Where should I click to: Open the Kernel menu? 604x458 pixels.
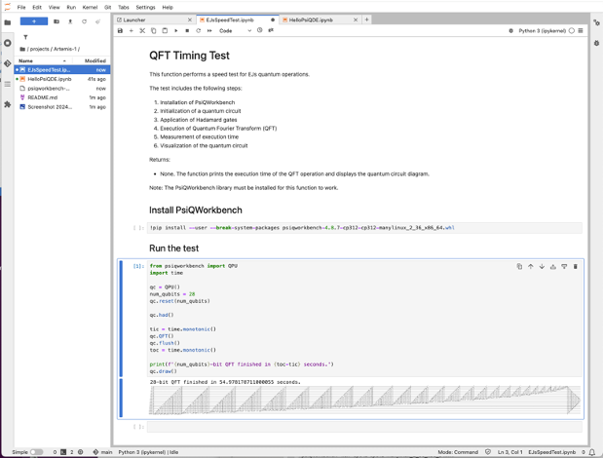point(91,8)
